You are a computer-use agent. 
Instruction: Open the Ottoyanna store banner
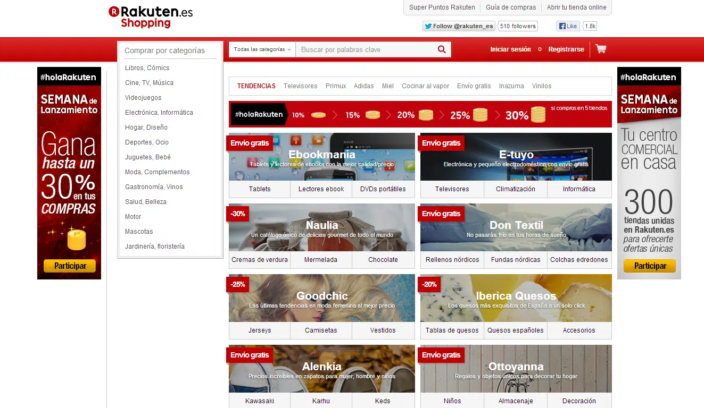coord(516,369)
